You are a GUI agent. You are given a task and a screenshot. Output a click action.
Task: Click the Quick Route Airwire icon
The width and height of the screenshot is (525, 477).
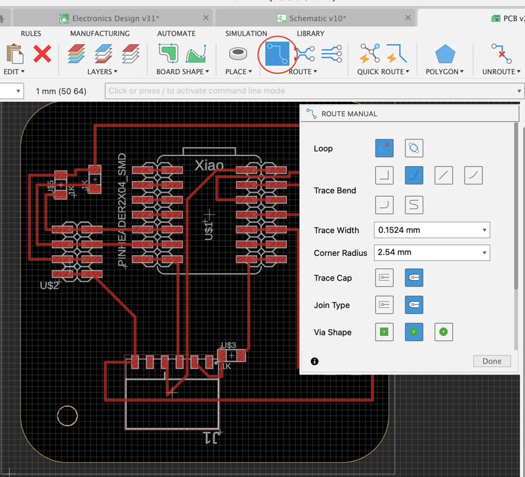click(x=369, y=53)
